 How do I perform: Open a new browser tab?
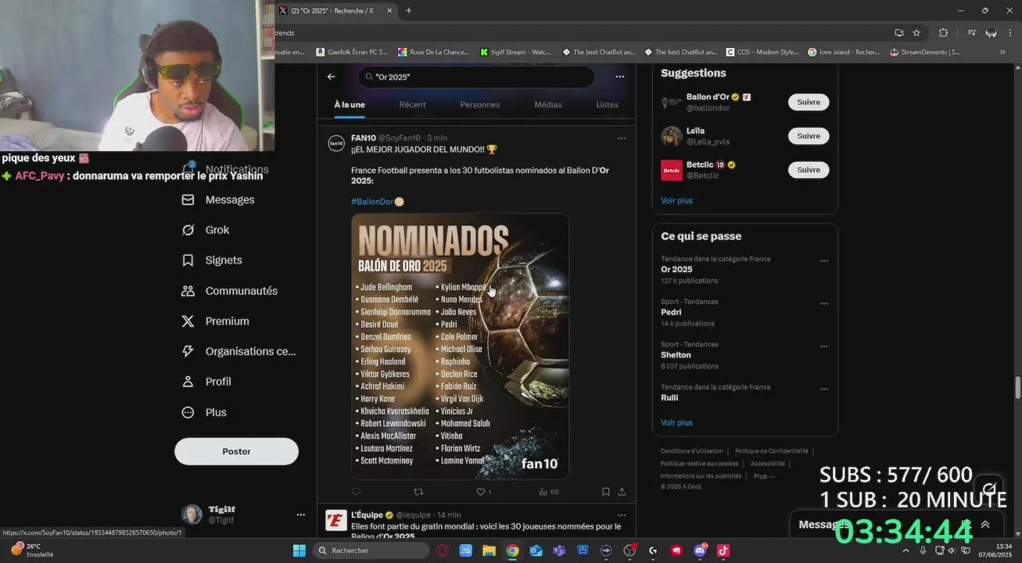click(408, 11)
